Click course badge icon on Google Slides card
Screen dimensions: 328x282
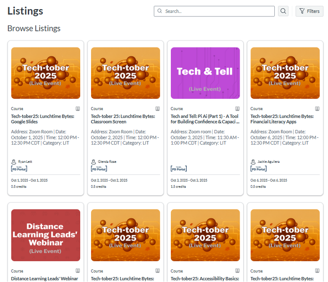tap(78, 109)
